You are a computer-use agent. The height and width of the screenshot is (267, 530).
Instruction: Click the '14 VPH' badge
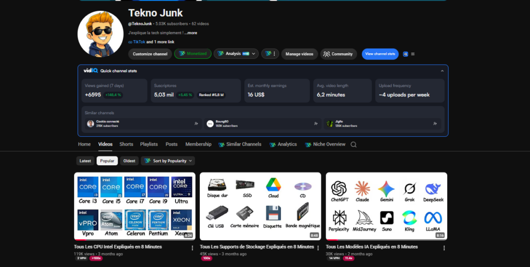(334, 258)
